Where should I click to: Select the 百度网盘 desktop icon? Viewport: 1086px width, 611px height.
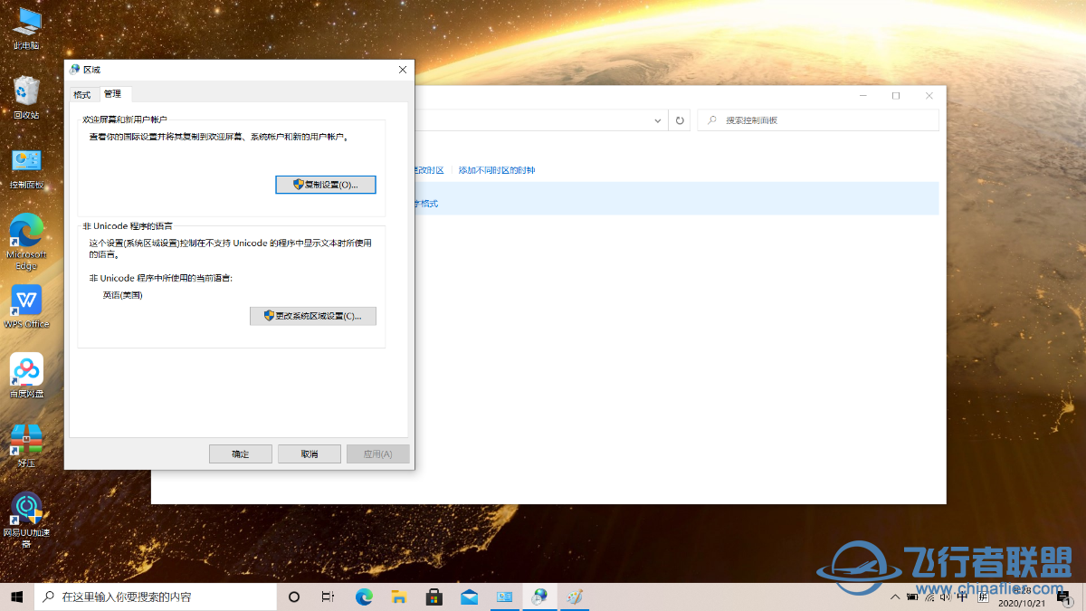point(26,377)
